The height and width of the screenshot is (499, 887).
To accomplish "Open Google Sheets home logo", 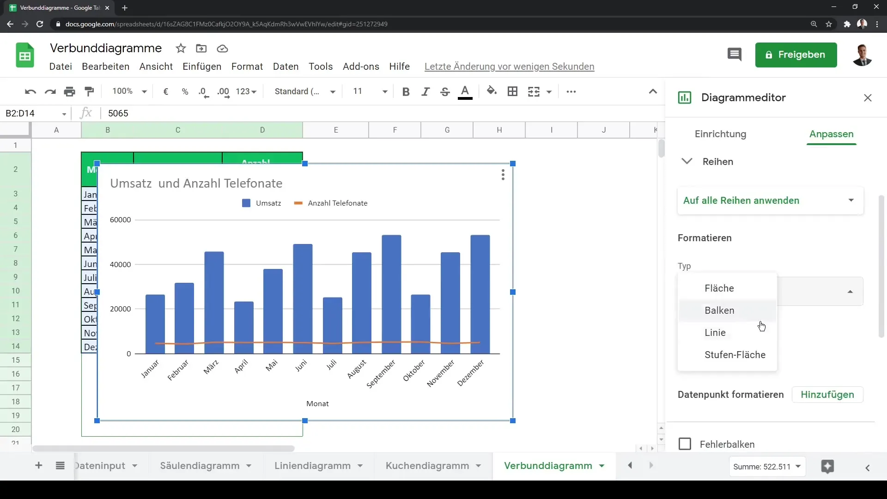I will coord(25,55).
